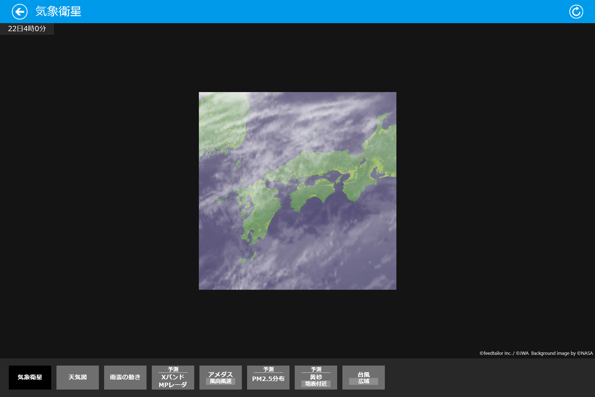Viewport: 595px width, 397px height.
Task: Click the satellite cloud image of Japan
Action: (x=297, y=191)
